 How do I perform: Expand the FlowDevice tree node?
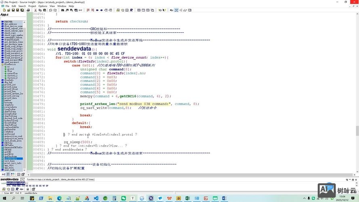click(x=2, y=64)
